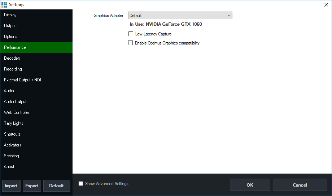The width and height of the screenshot is (332, 196).
Task: Expand the Graphics Adapter dropdown
Action: coord(180,16)
